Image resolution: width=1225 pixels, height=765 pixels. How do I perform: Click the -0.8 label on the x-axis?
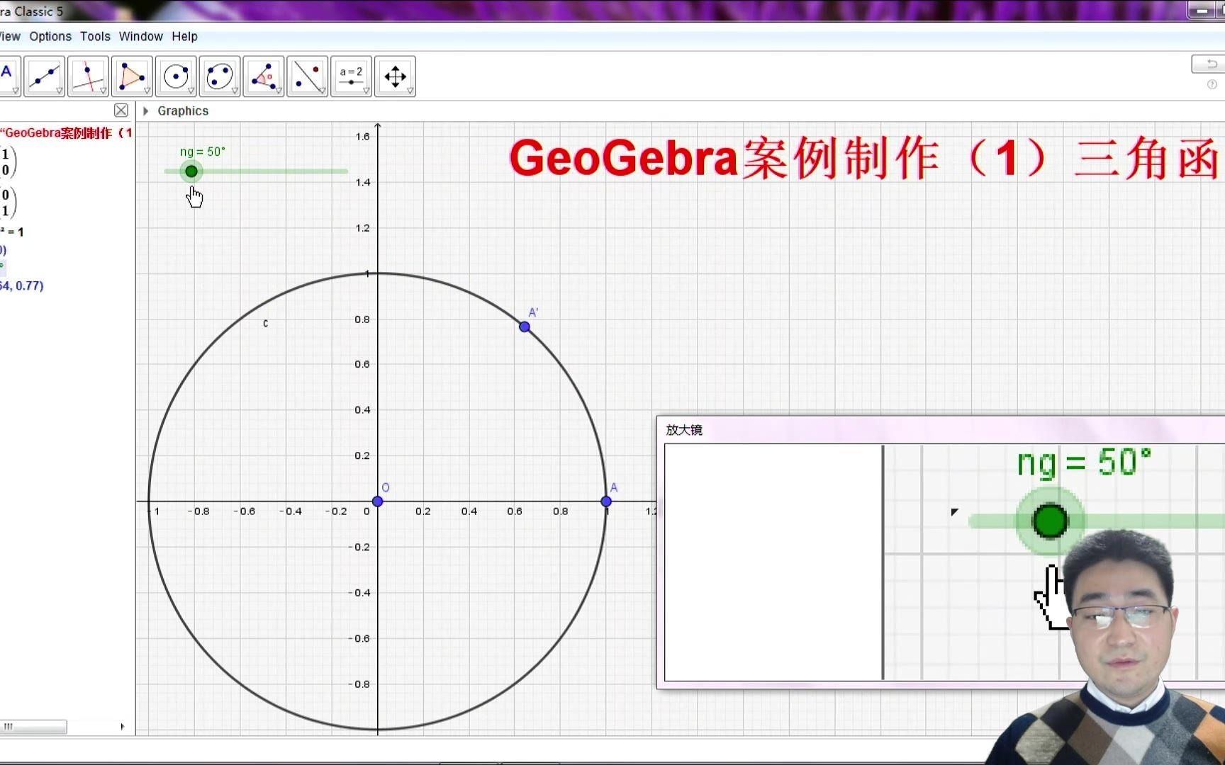[198, 511]
